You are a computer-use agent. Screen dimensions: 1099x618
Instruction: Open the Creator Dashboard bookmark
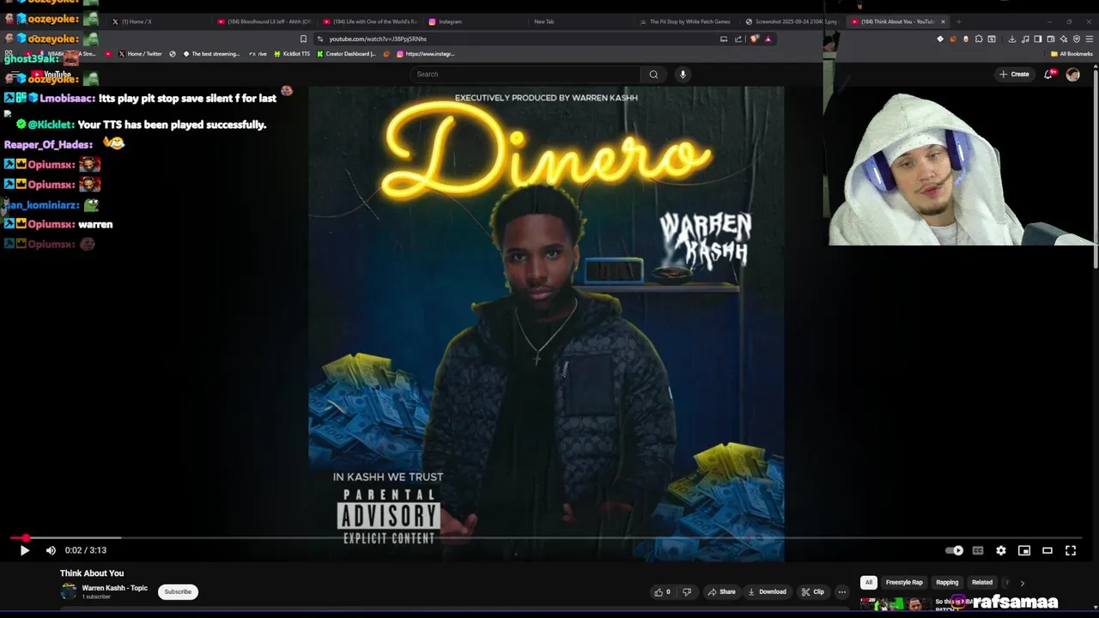coord(345,54)
